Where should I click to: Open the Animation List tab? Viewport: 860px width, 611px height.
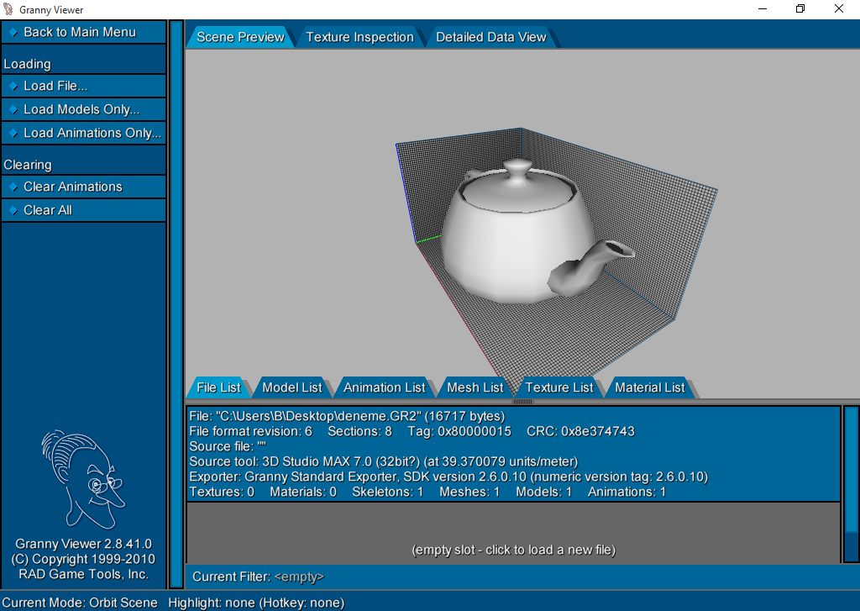click(x=385, y=387)
